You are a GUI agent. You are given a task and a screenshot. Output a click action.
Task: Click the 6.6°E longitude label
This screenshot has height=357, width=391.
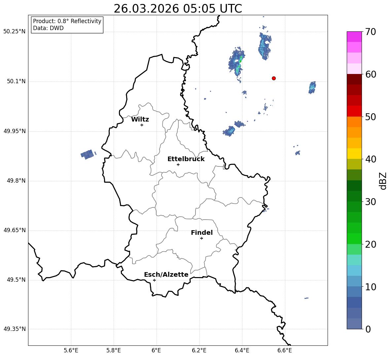tap(285, 350)
